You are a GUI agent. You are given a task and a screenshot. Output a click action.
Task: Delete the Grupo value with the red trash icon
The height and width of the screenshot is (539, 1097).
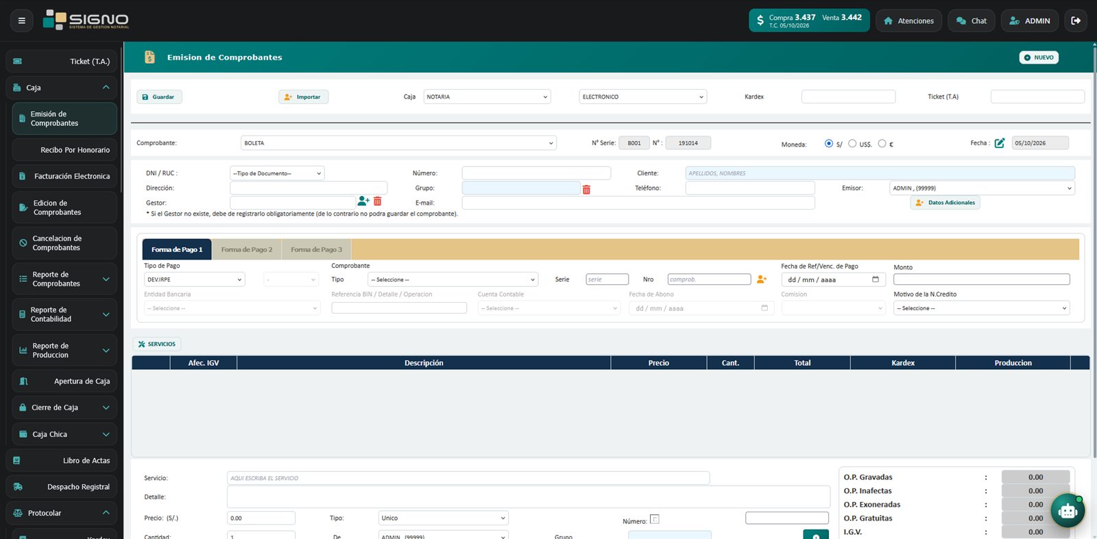(x=586, y=190)
